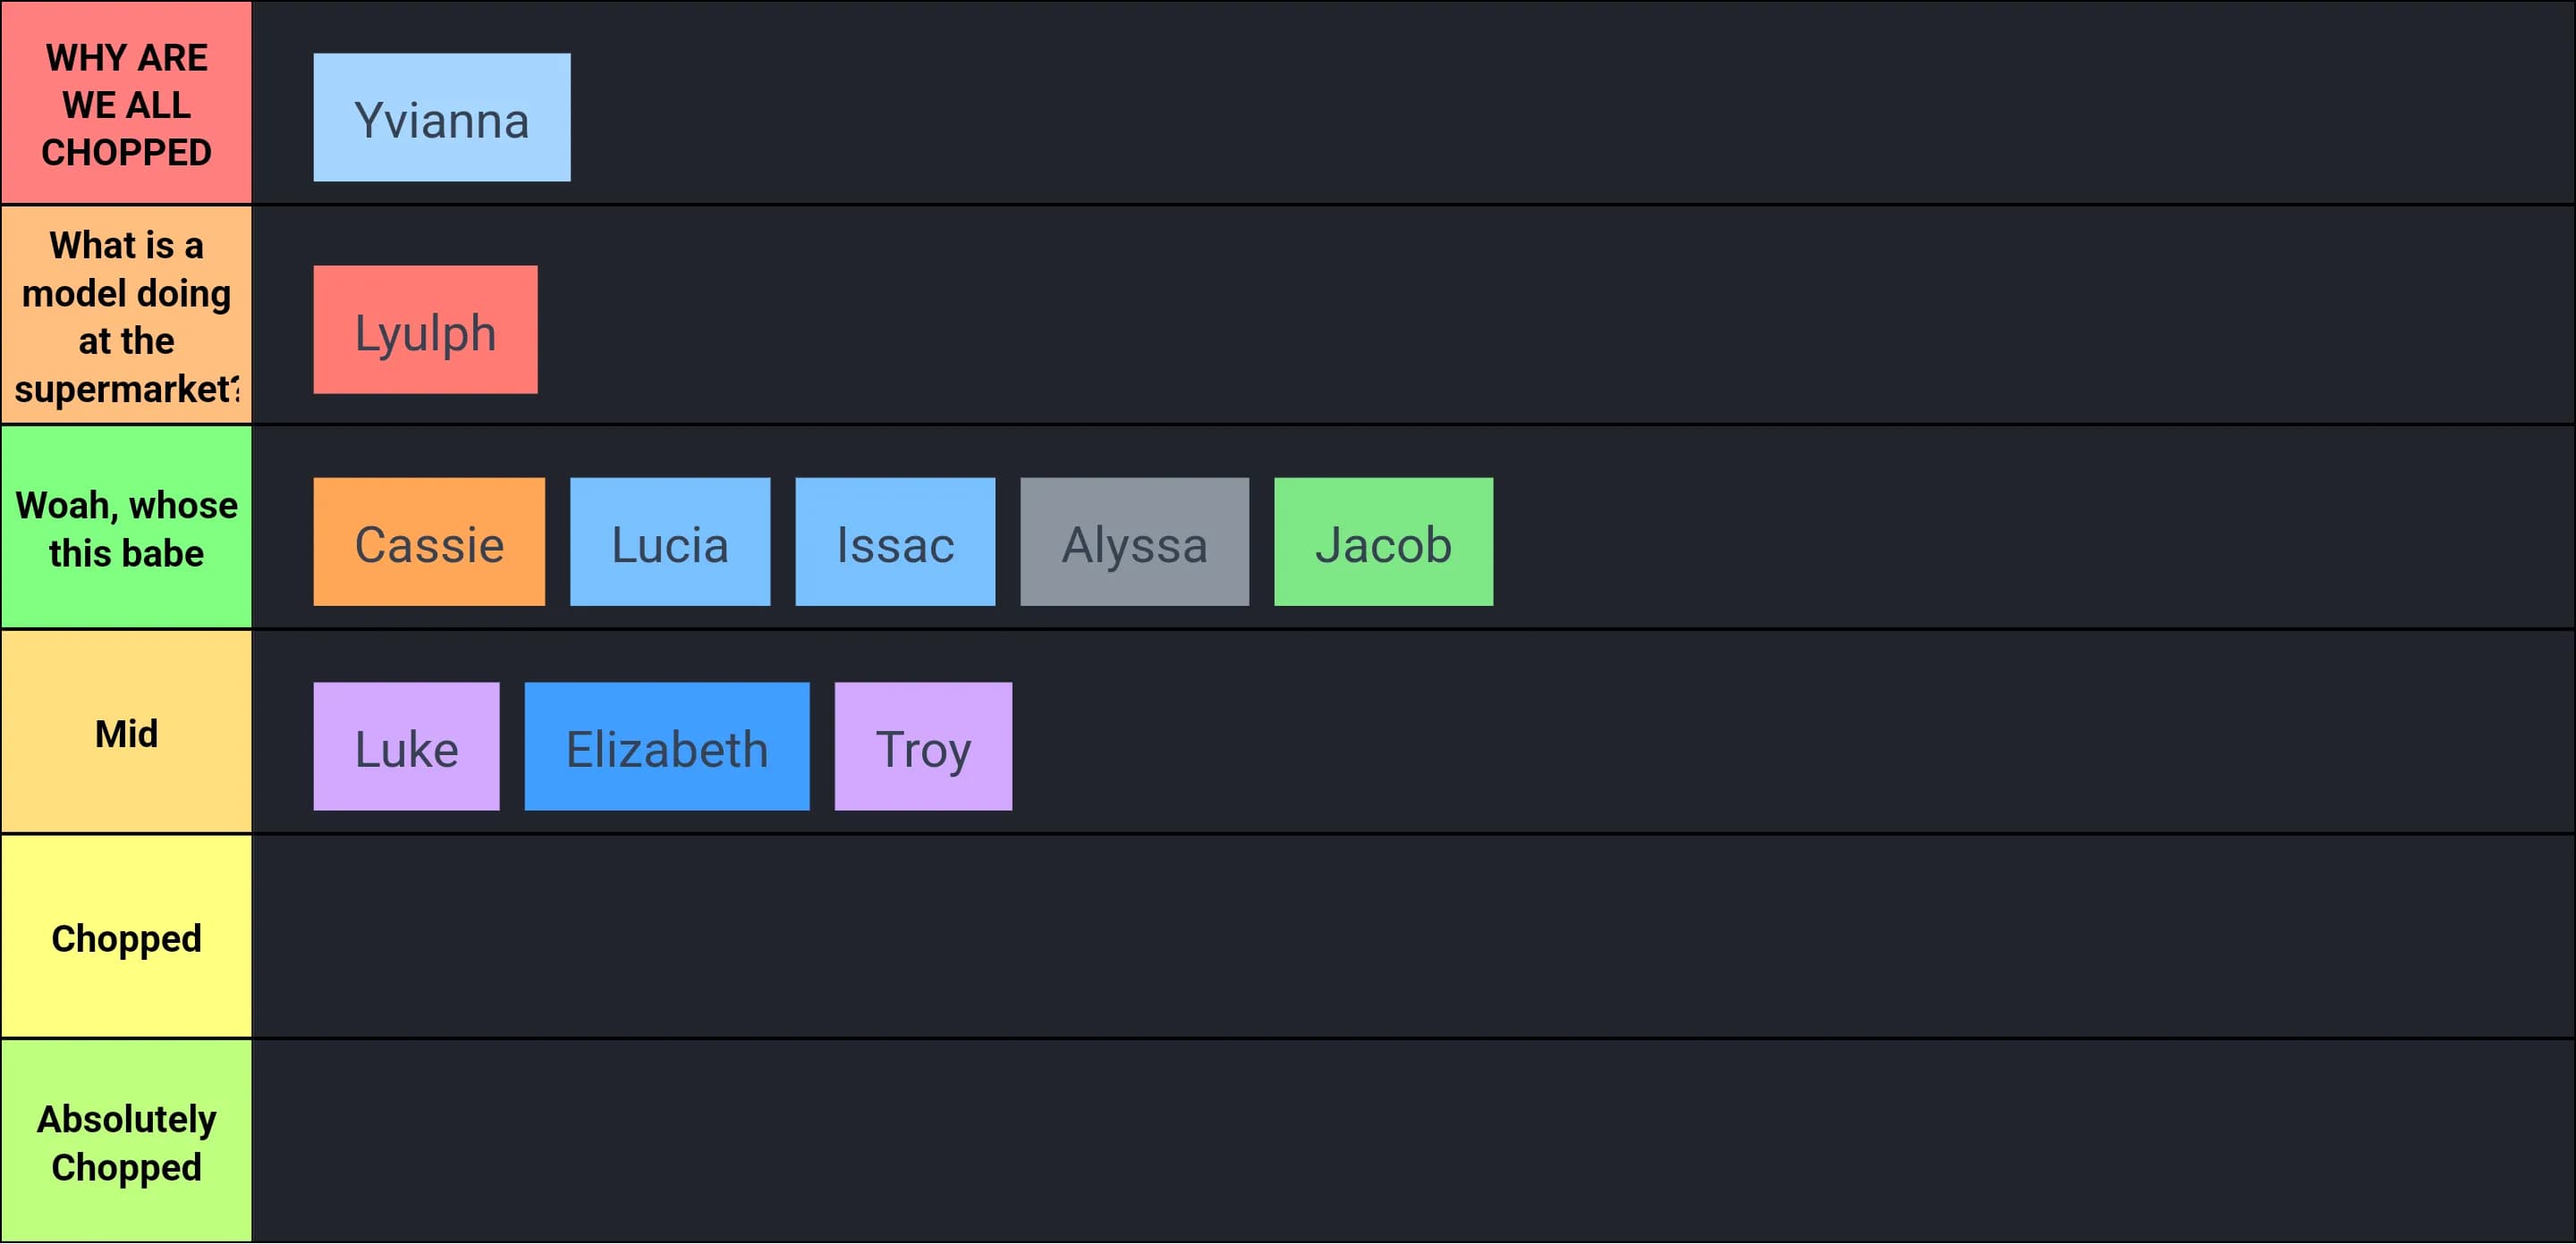Select the green Jacob tile
Image resolution: width=2576 pixels, height=1244 pixels.
1383,542
